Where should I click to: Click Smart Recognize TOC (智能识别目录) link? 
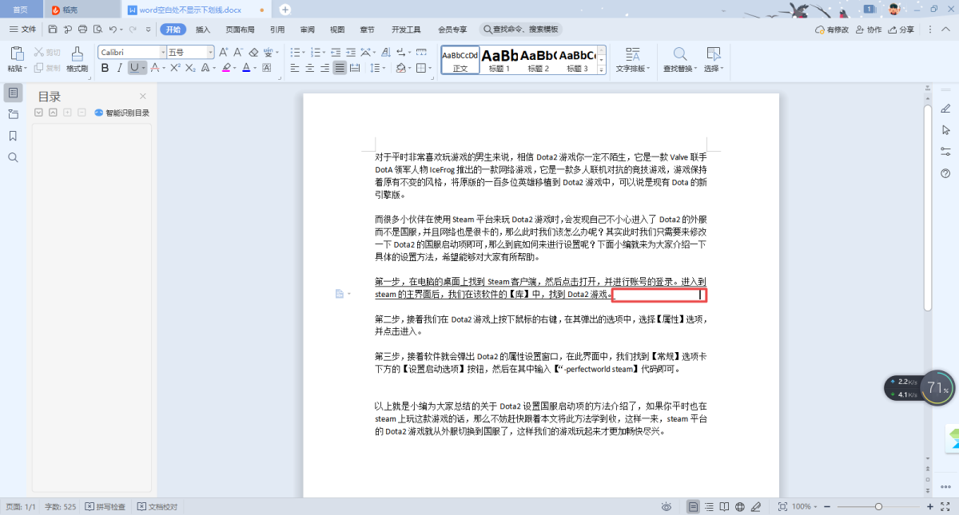(121, 113)
